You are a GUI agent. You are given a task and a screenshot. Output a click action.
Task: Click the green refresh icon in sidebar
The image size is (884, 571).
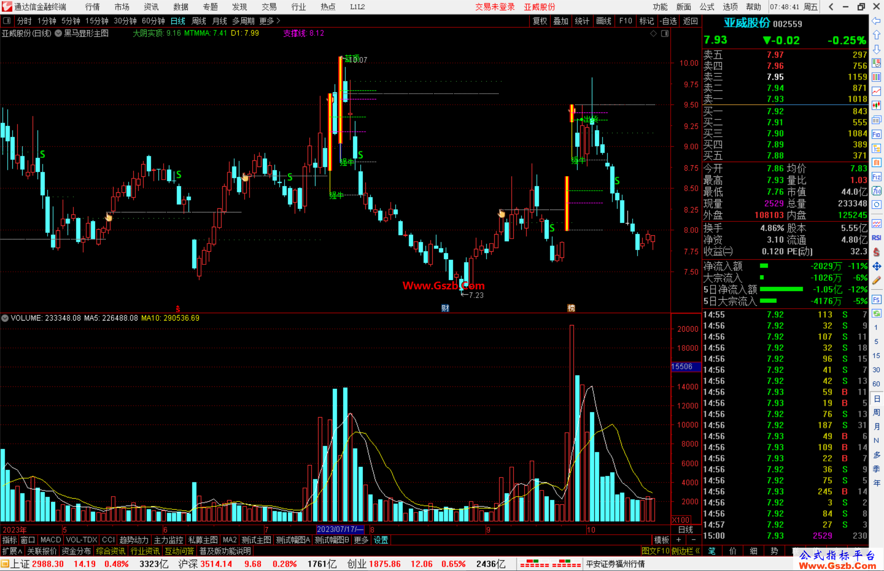pyautogui.click(x=876, y=314)
